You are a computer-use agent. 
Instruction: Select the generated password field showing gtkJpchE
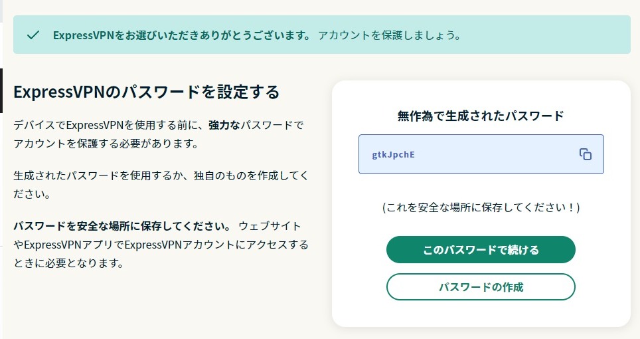tap(465, 154)
